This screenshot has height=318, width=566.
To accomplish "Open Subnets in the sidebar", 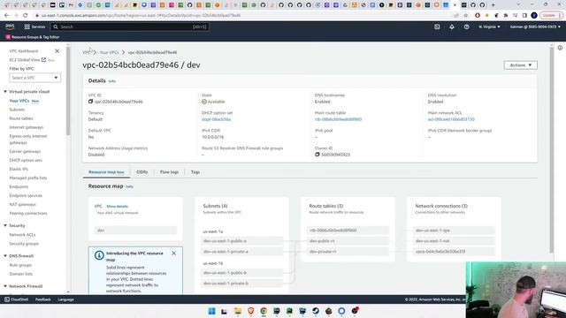I will point(17,110).
